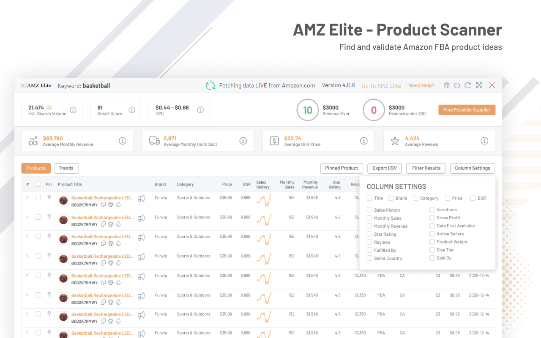Enable the Monthly Revenue column checkbox

click(x=369, y=226)
